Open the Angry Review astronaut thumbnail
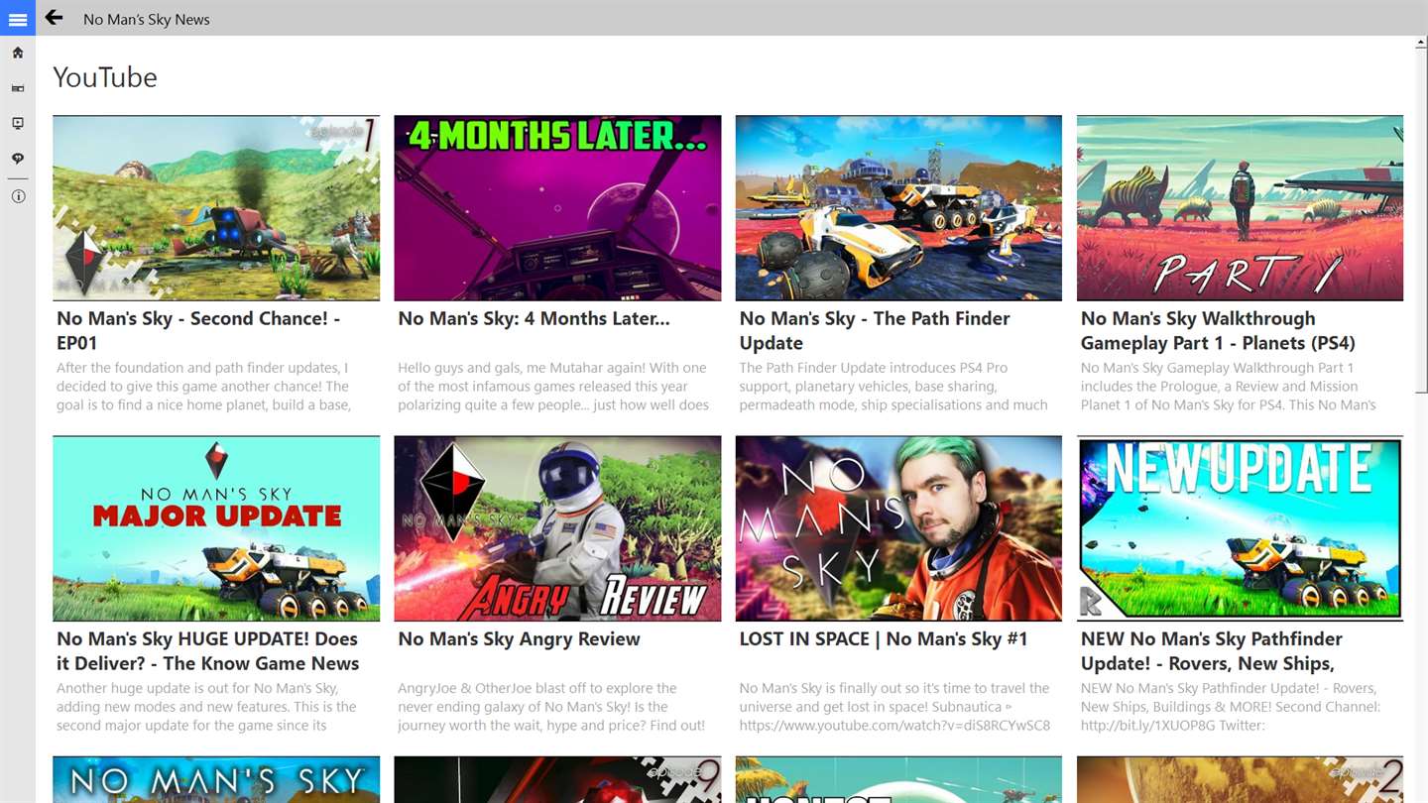This screenshot has height=803, width=1428. tap(557, 528)
